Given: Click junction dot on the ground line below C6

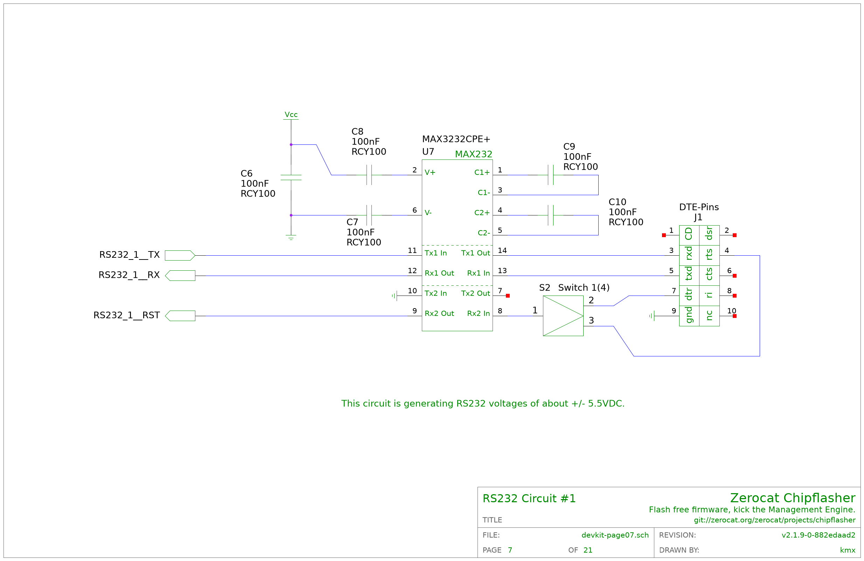Looking at the screenshot, I should tap(291, 215).
